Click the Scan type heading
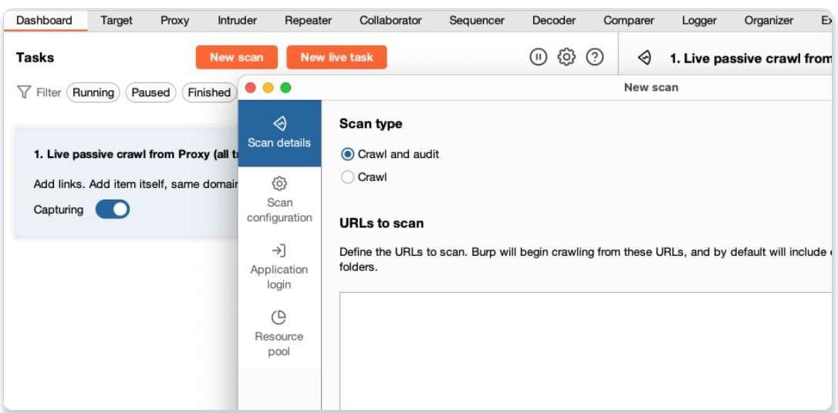838x413 pixels. [371, 124]
